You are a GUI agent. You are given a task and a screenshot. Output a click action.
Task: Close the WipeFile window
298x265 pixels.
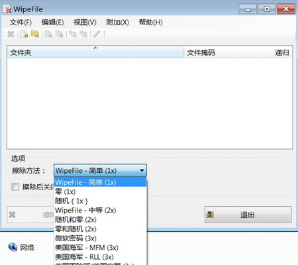pos(286,9)
